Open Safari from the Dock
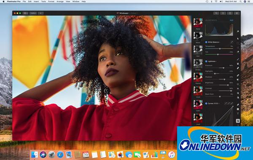The image size is (253, 160). click(60, 155)
